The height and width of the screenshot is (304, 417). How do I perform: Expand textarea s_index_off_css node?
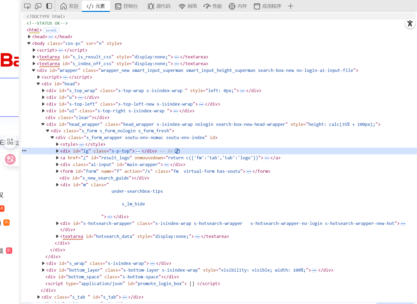pyautogui.click(x=34, y=64)
